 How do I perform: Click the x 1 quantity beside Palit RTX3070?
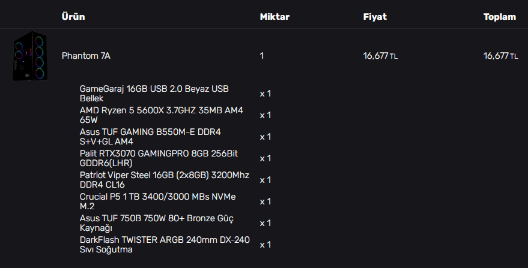click(266, 158)
